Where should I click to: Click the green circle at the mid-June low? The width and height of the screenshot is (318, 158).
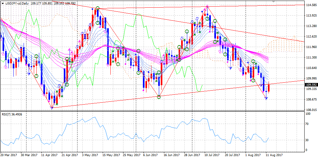(x=159, y=97)
